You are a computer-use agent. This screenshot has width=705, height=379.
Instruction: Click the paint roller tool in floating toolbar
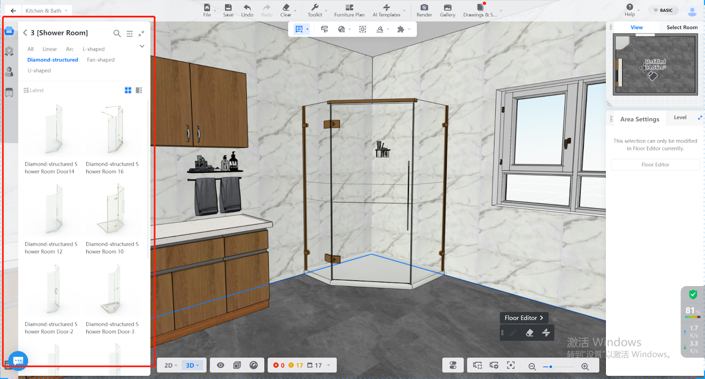[x=324, y=29]
